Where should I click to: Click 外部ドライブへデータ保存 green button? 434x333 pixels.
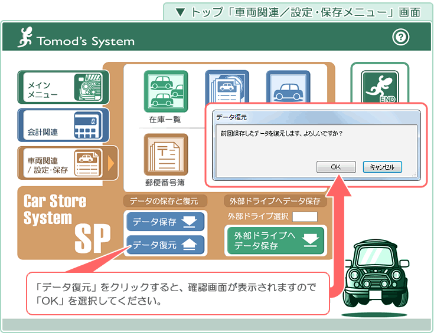coord(275,240)
